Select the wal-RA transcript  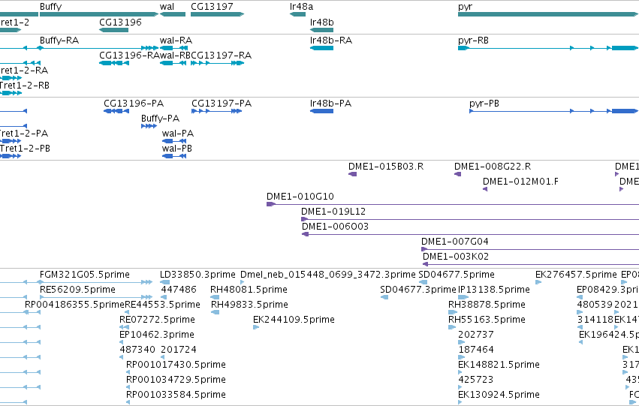click(173, 48)
